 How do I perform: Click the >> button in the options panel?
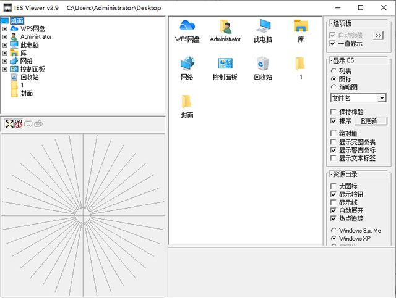(x=378, y=36)
